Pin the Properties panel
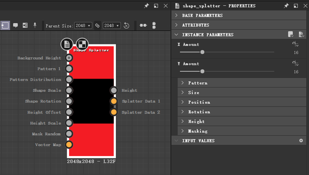 tap(286, 6)
